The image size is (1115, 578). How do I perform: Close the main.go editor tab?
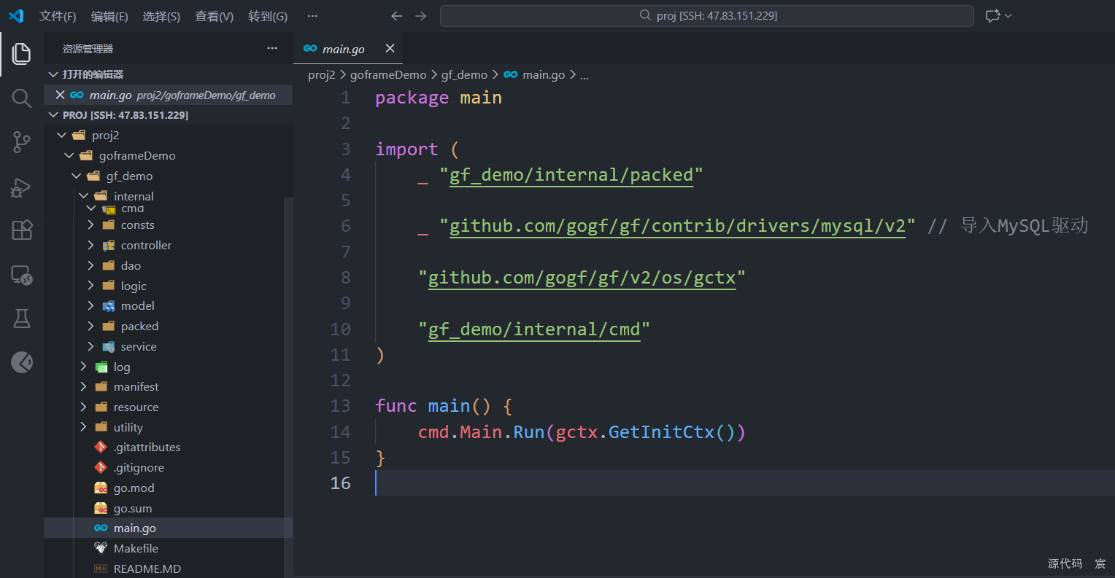pyautogui.click(x=390, y=48)
